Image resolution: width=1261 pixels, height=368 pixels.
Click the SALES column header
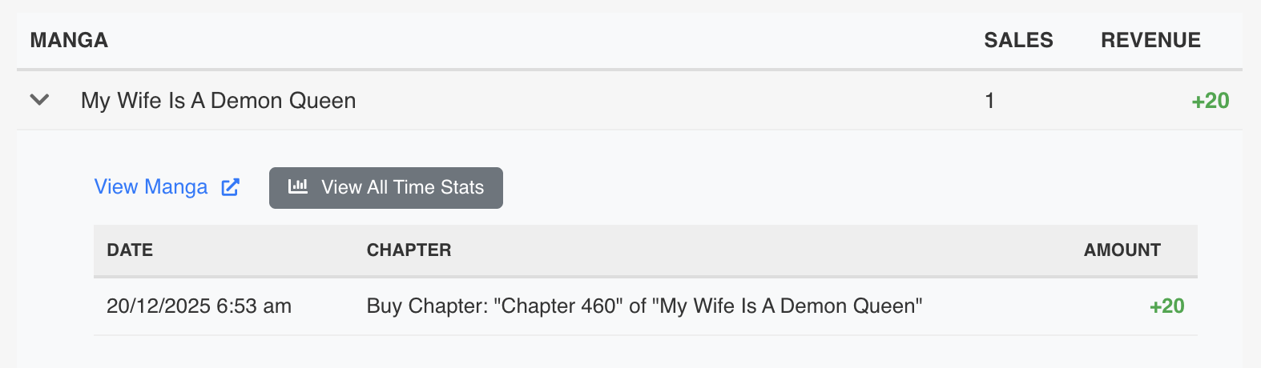[x=1018, y=41]
